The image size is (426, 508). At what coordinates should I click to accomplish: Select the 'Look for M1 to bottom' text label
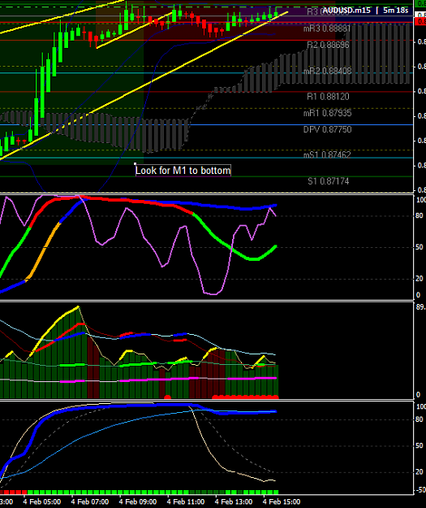pyautogui.click(x=183, y=171)
